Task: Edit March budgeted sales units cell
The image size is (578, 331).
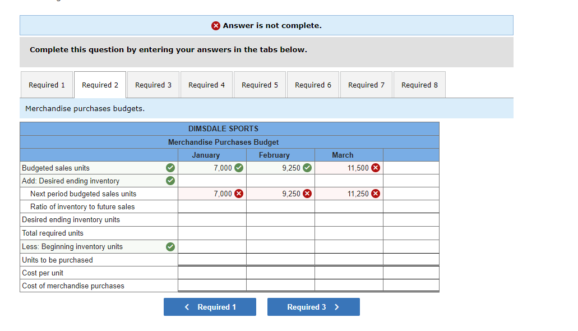Action: click(349, 168)
